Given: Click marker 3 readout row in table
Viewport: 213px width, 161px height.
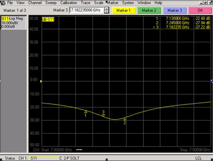Looking at the screenshot, I should (182, 27).
